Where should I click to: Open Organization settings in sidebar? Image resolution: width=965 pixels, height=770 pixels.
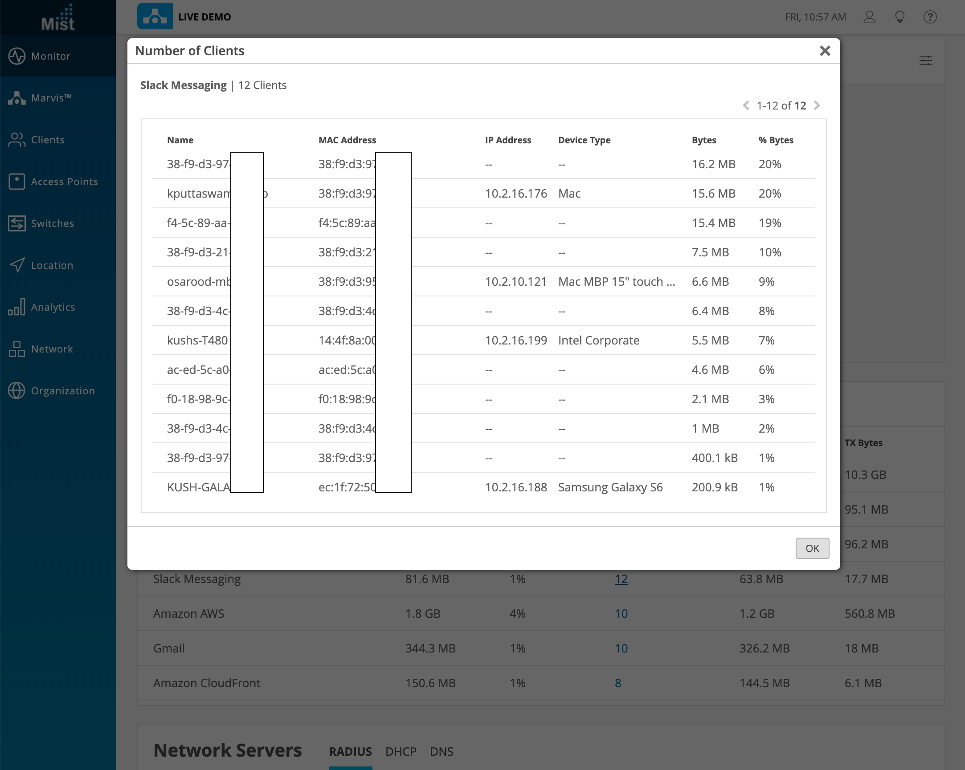click(x=62, y=391)
